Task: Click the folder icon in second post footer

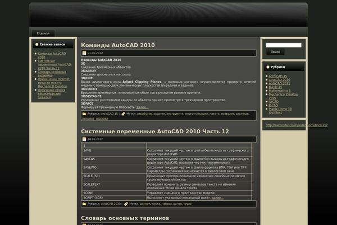Action: tap(84, 204)
